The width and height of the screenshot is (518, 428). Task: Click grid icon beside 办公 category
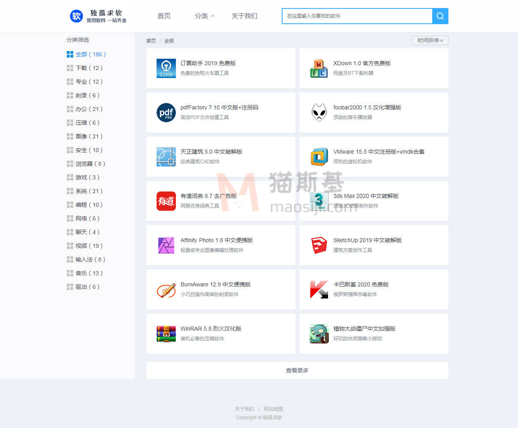[x=70, y=109]
